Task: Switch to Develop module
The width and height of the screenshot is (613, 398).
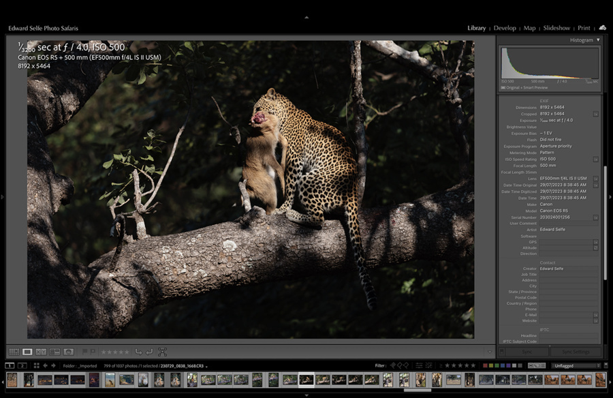Action: point(505,28)
